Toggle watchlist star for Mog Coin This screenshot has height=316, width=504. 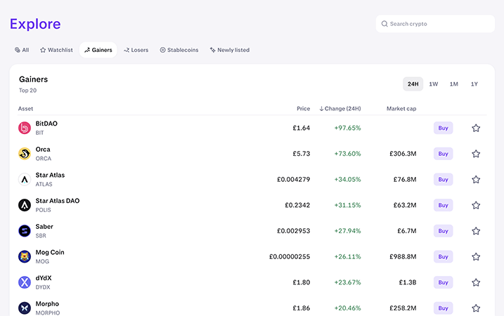point(476,256)
